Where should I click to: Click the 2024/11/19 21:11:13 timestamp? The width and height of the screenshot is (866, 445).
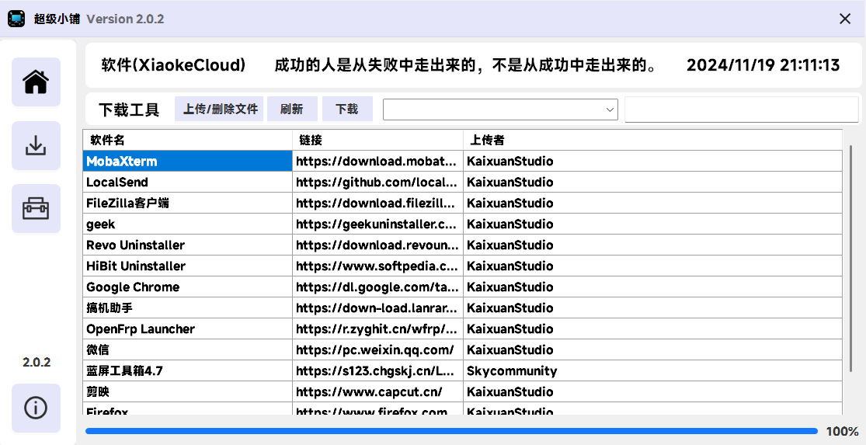[x=763, y=65]
